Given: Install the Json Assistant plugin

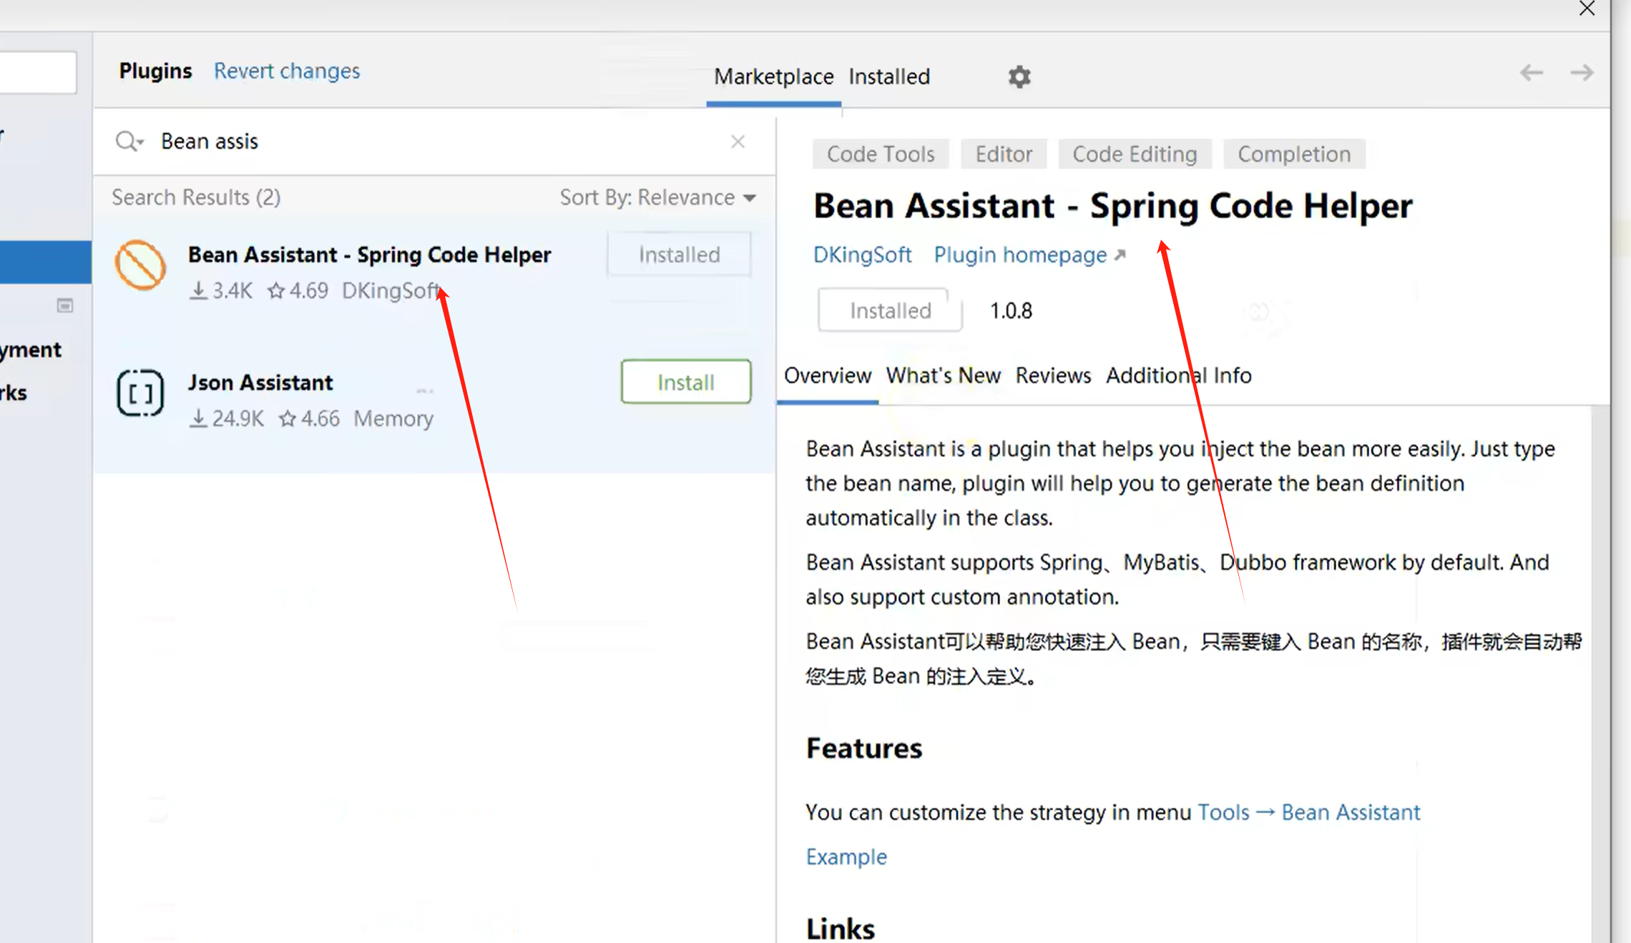Looking at the screenshot, I should pyautogui.click(x=686, y=382).
